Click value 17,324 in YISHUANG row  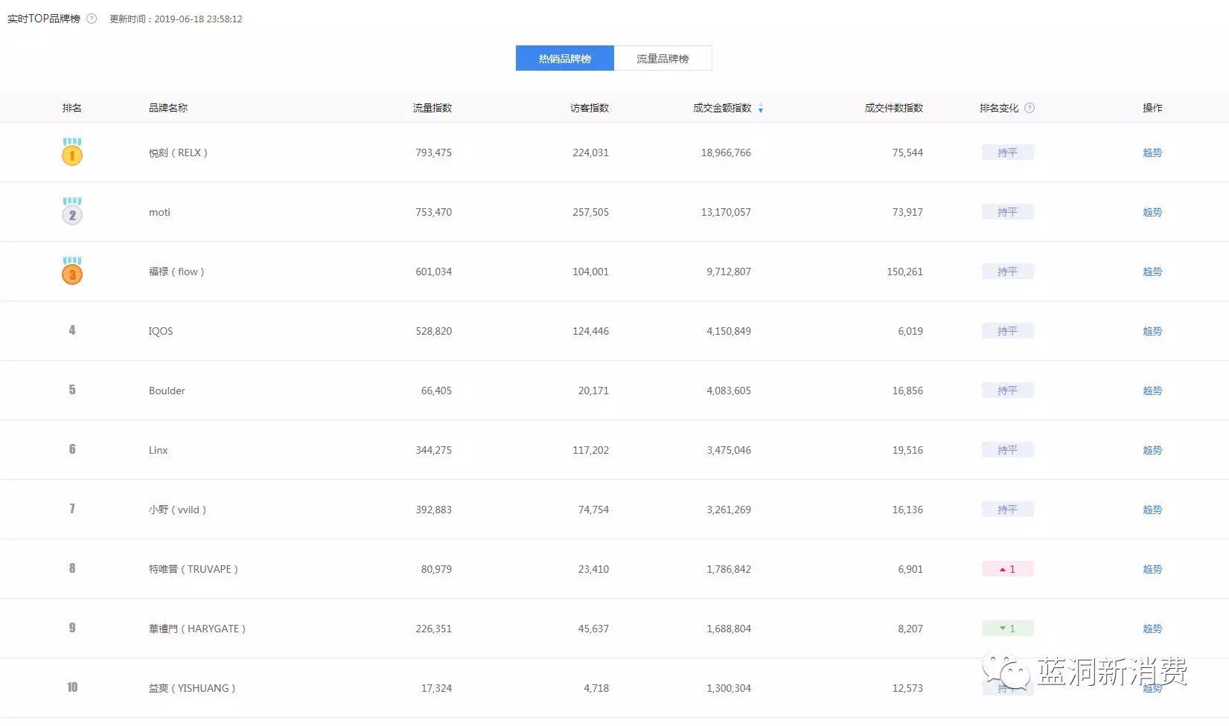click(x=436, y=688)
